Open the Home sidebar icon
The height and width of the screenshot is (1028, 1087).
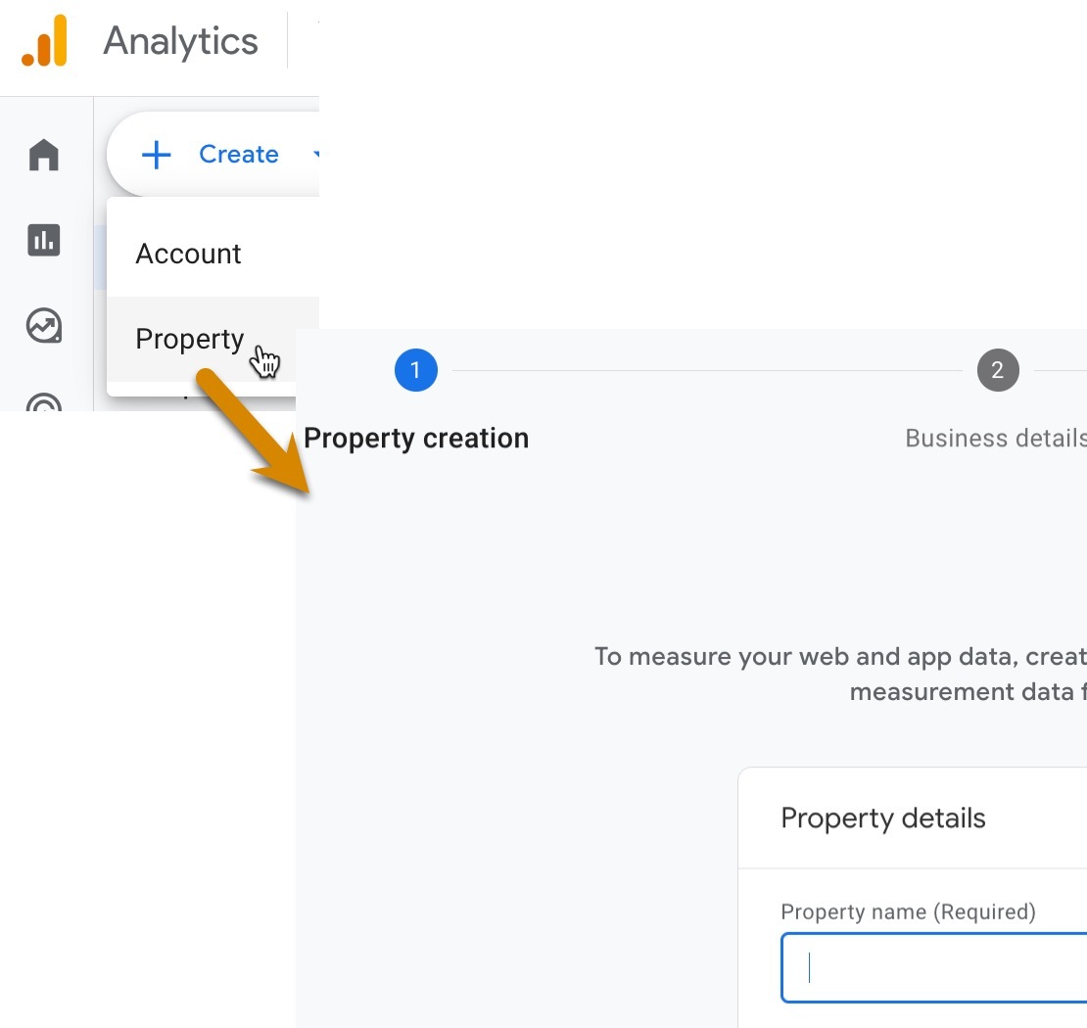point(44,154)
